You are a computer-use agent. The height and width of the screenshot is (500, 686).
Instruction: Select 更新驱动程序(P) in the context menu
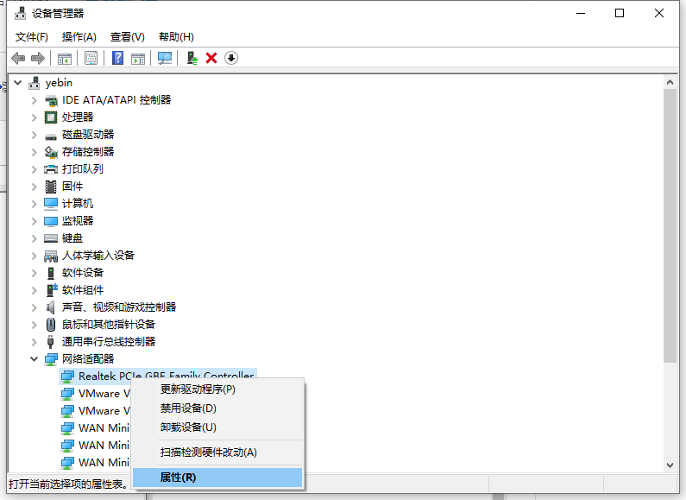pyautogui.click(x=198, y=389)
